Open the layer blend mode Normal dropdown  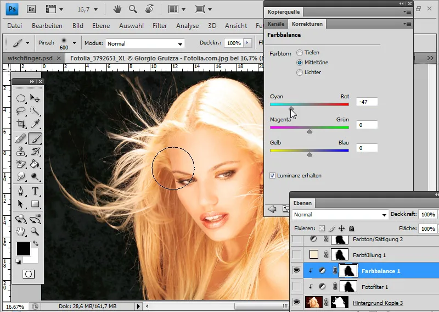340,215
